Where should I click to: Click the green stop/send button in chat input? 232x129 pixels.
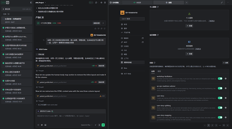103,125
